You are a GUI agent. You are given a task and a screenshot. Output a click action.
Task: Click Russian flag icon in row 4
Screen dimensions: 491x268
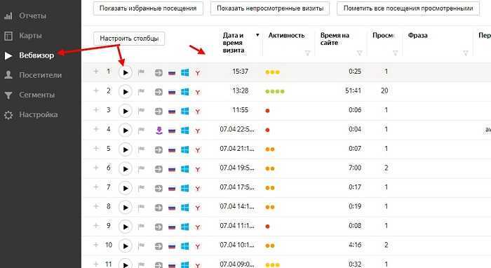coord(172,130)
